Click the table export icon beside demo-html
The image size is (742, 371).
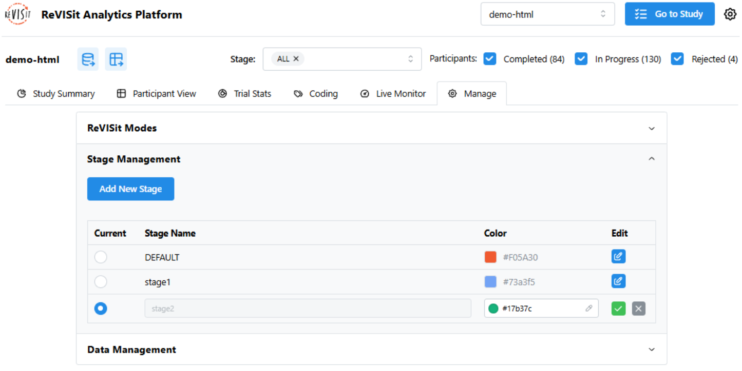pyautogui.click(x=116, y=59)
